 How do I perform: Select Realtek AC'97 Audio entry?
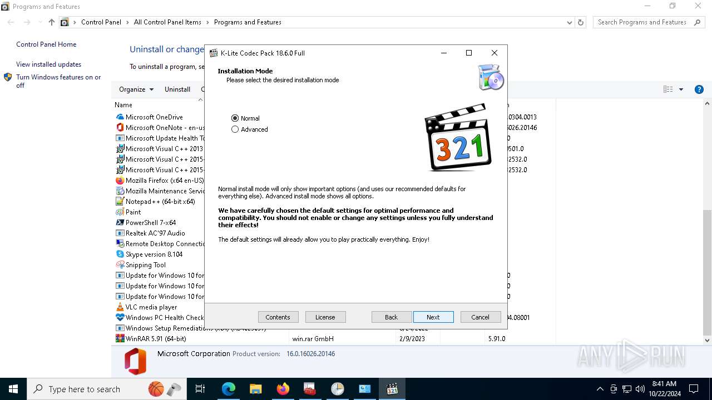155,233
